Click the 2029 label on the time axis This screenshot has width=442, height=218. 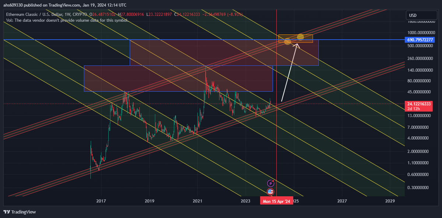pos(390,201)
